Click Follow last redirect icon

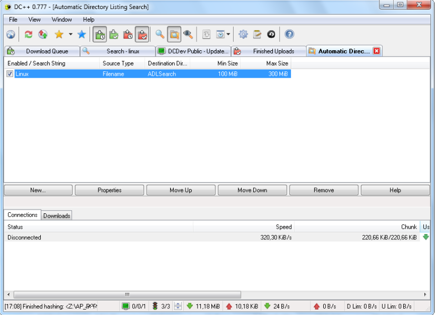click(43, 34)
